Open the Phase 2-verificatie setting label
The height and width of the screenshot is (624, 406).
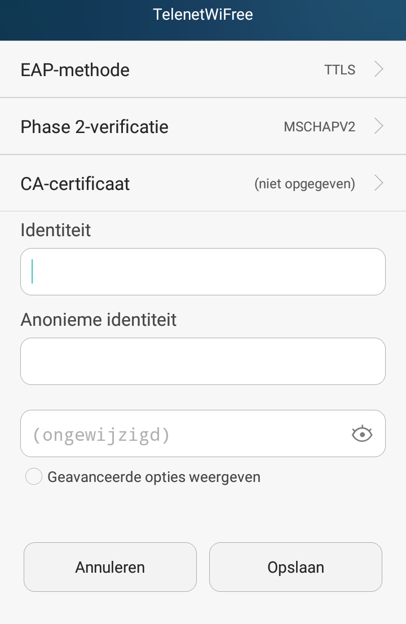click(94, 127)
